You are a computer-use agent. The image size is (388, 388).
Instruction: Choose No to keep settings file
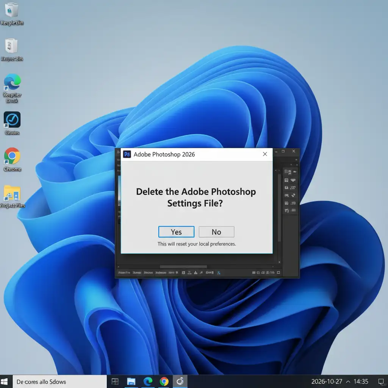(x=216, y=232)
